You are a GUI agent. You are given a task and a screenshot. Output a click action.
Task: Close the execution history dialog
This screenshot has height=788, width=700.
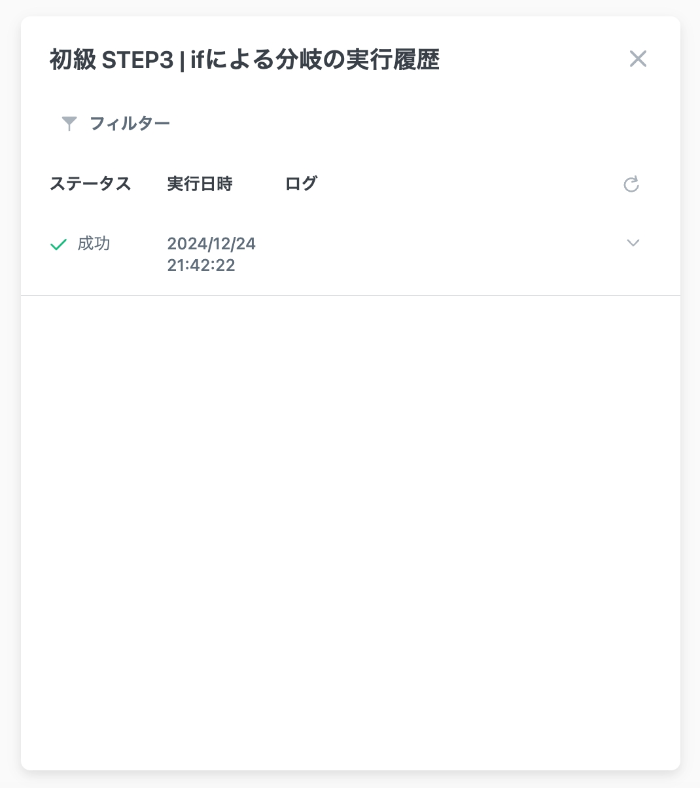click(x=638, y=59)
